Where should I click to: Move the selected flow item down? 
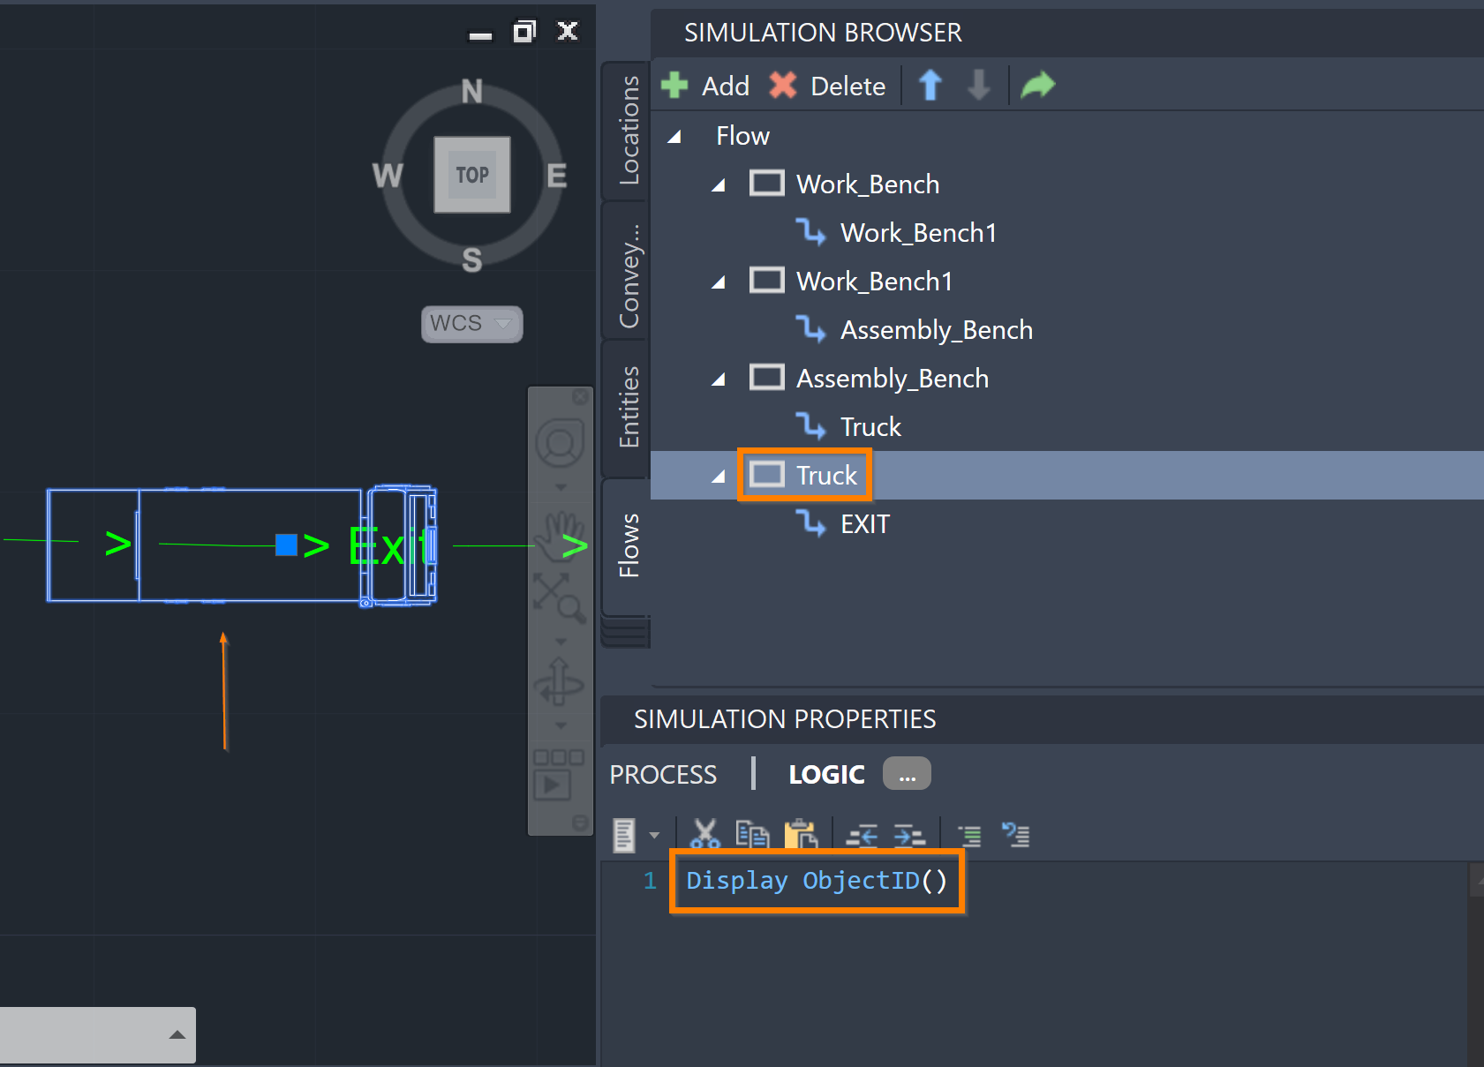click(979, 86)
